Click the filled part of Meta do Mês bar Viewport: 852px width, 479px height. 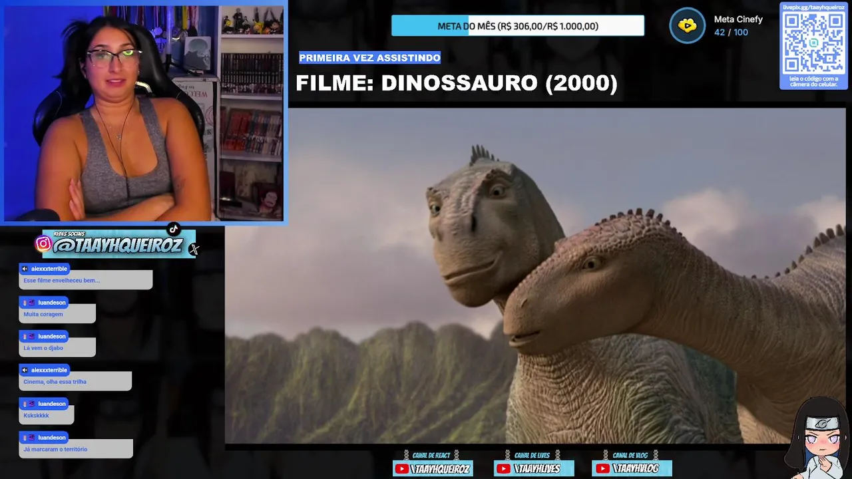(x=430, y=26)
